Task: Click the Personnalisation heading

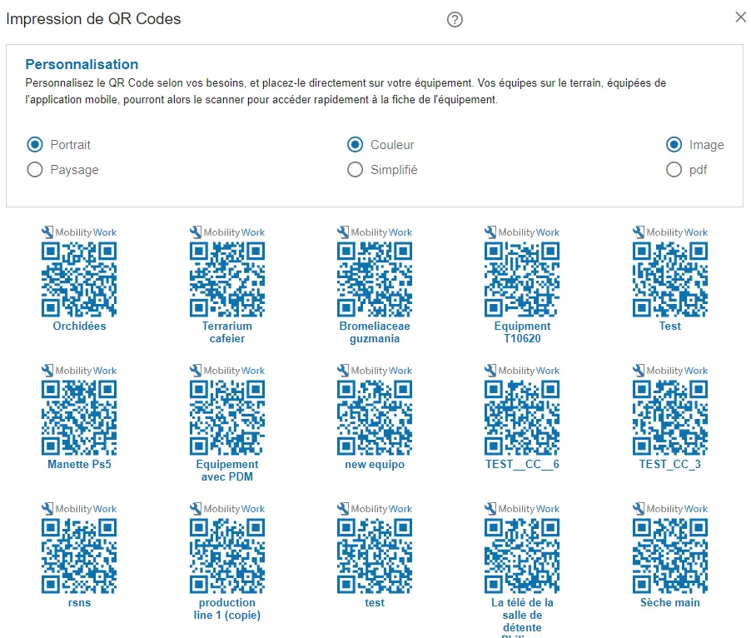Action: 82,64
